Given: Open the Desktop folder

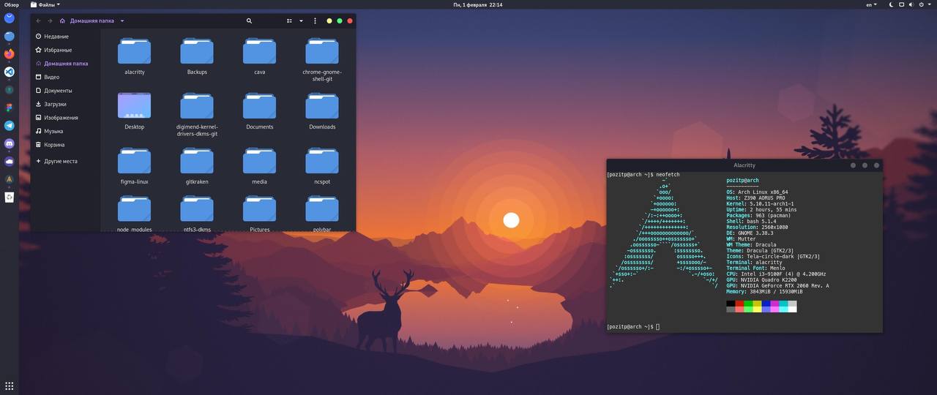Looking at the screenshot, I should [135, 111].
